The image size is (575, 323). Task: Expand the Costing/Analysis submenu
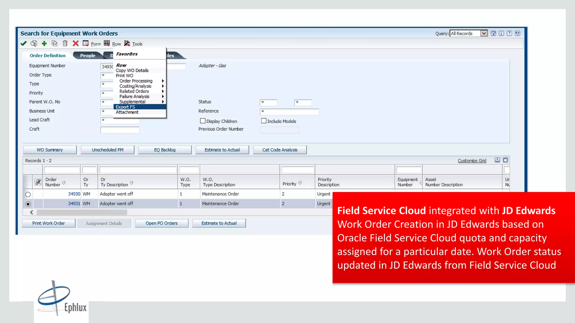(x=140, y=86)
